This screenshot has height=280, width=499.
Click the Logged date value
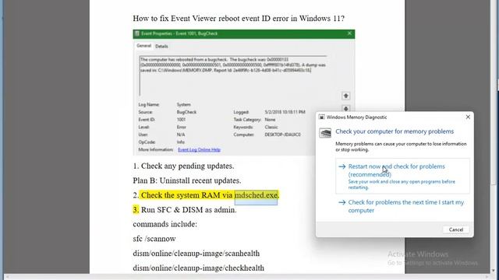(285, 112)
